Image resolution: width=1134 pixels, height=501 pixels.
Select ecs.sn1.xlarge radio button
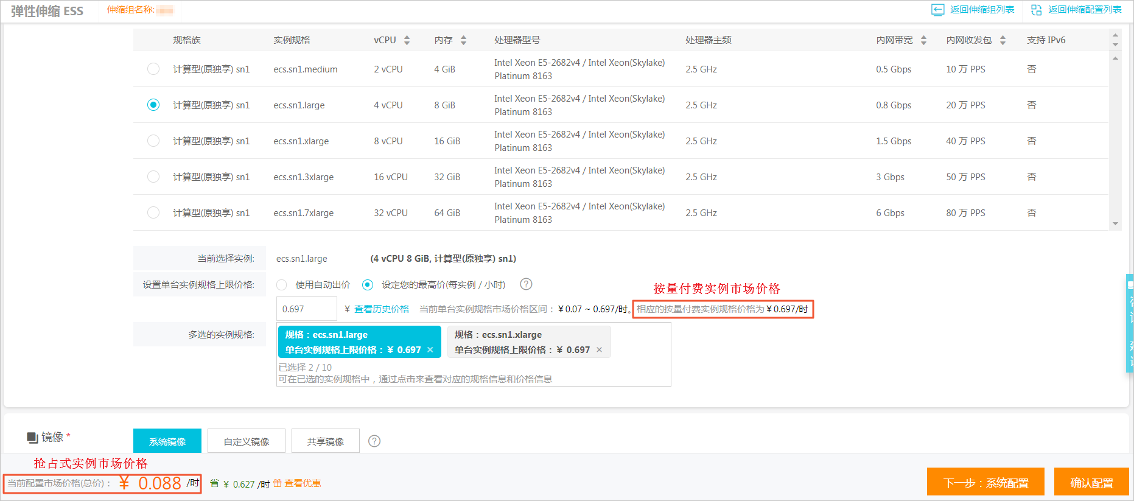click(153, 141)
